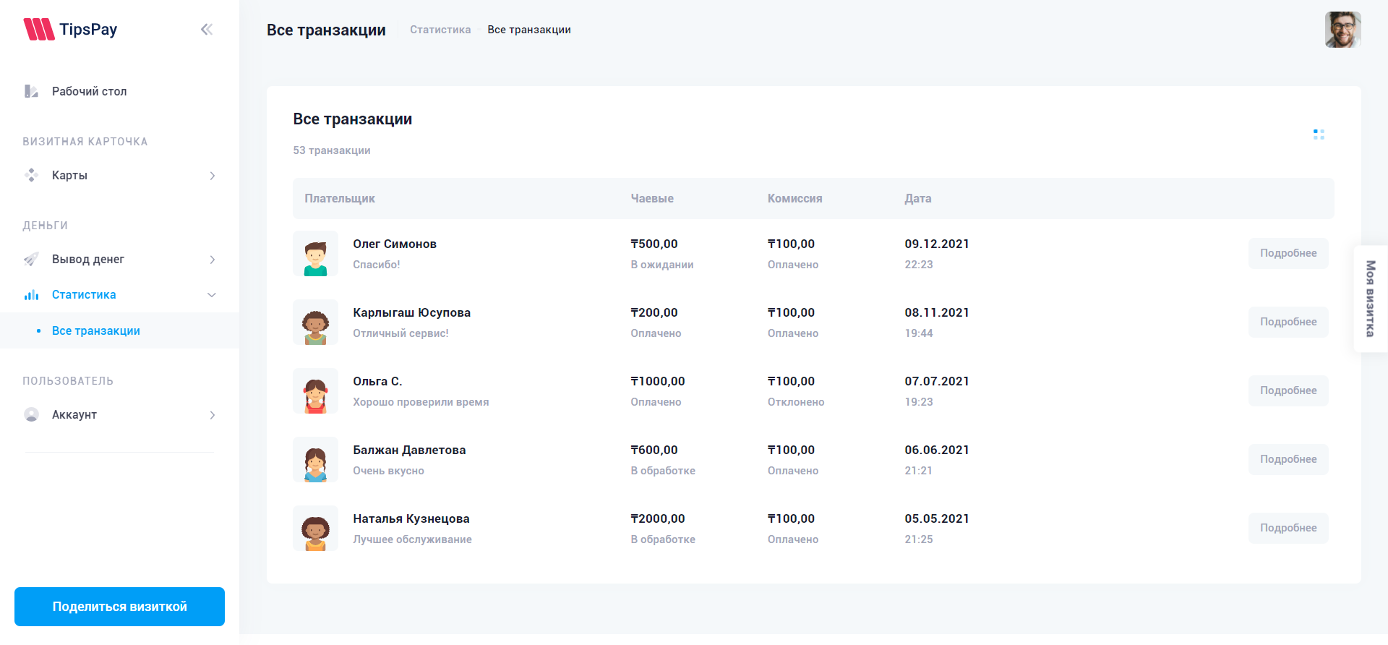Image resolution: width=1388 pixels, height=645 pixels.
Task: Click the ₸2000,00 tip amount
Action: click(x=658, y=518)
